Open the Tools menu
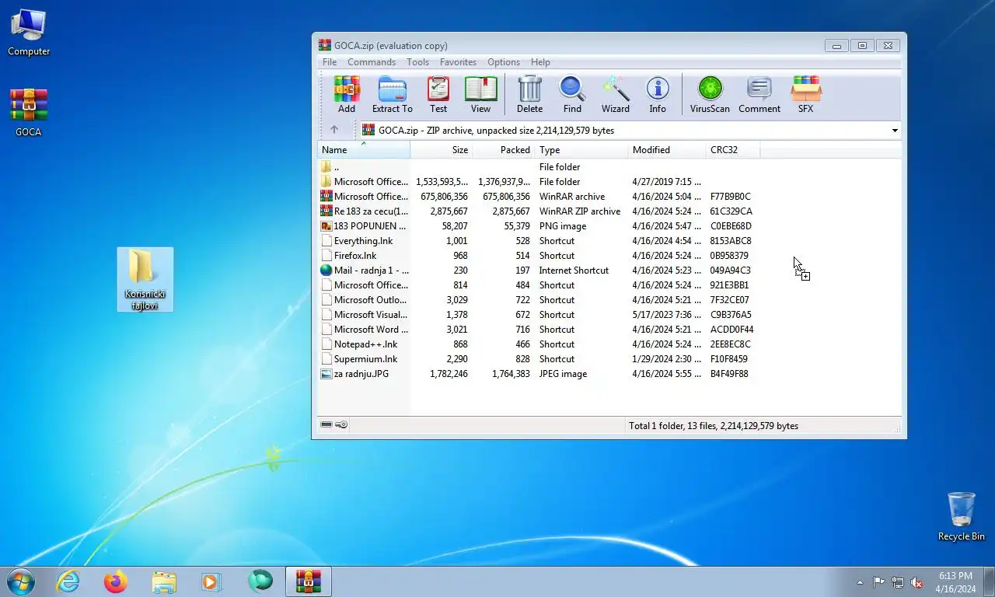This screenshot has height=597, width=995. [x=417, y=62]
